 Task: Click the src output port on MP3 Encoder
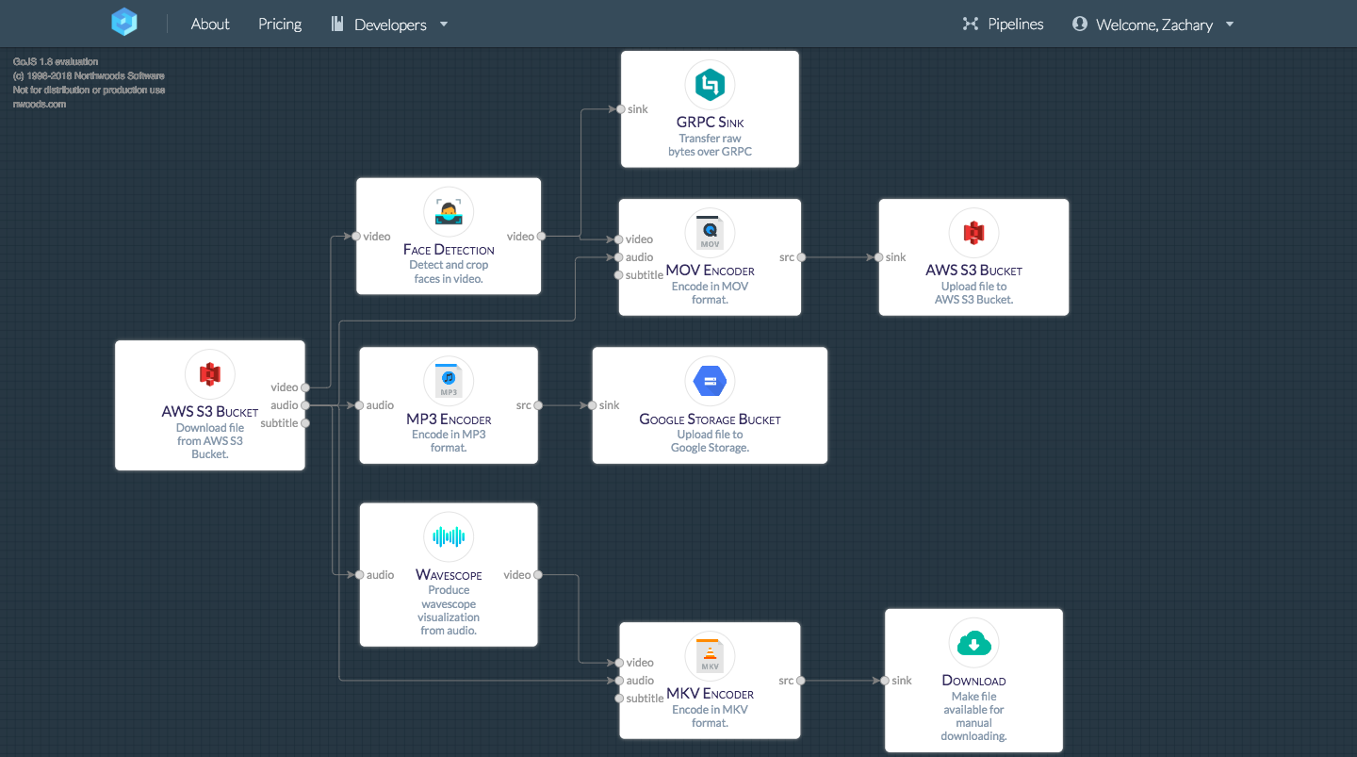coord(538,405)
